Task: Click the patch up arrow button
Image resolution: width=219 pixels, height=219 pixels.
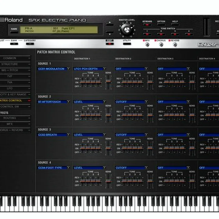Action: (x=109, y=24)
